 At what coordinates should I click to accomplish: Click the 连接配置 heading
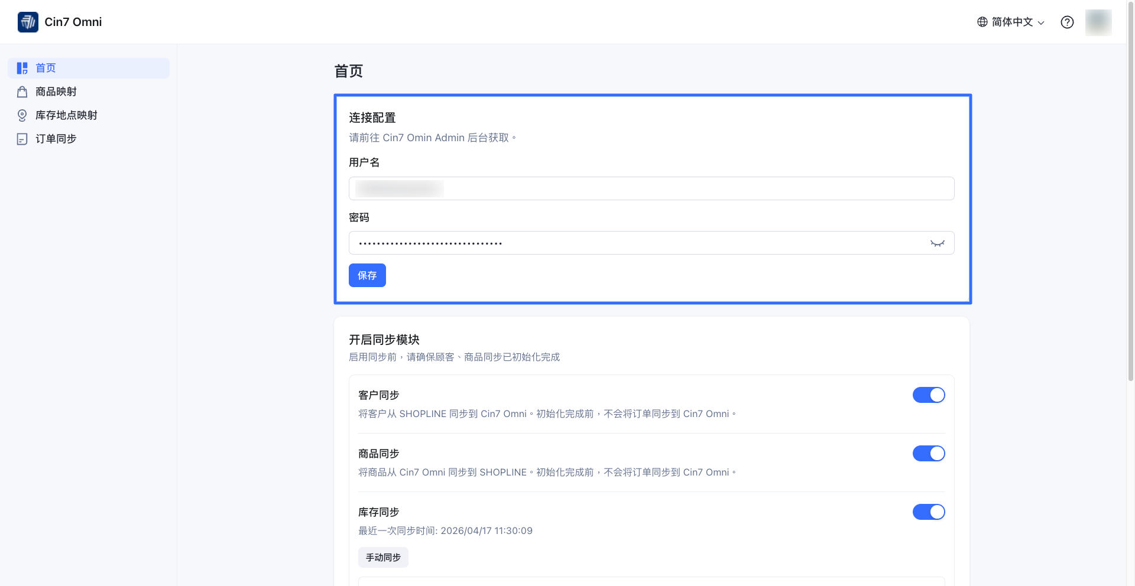tap(372, 118)
